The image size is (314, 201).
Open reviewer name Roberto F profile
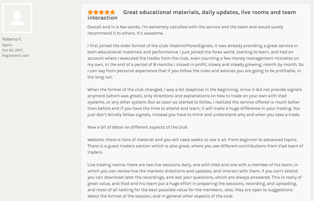(12, 39)
